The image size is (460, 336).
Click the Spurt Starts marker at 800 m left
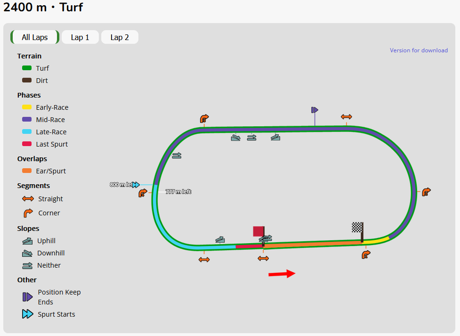(136, 185)
